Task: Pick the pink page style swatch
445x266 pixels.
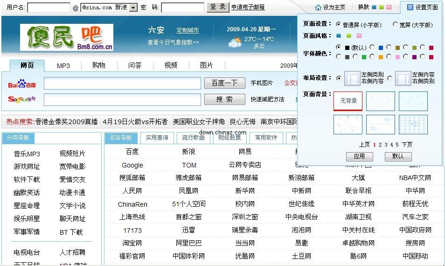Action: pos(359,35)
